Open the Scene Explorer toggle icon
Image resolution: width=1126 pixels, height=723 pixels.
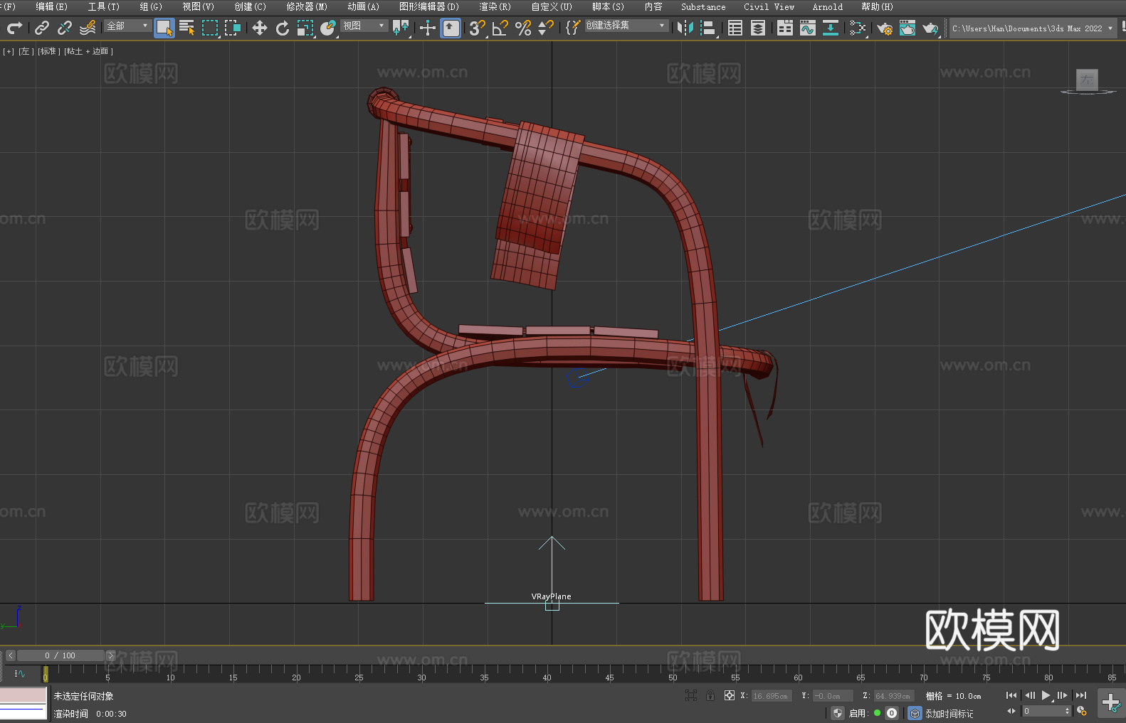[x=735, y=28]
